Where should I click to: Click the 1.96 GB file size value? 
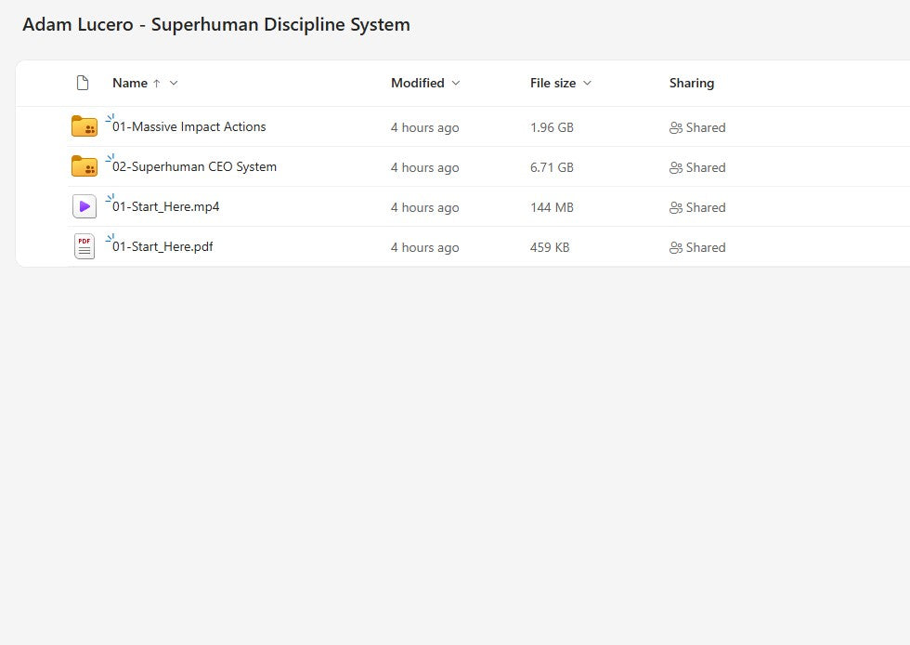coord(552,127)
